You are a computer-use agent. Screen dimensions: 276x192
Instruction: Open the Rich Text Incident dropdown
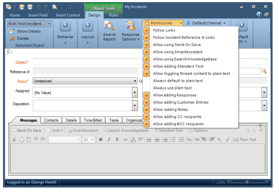click(x=48, y=24)
